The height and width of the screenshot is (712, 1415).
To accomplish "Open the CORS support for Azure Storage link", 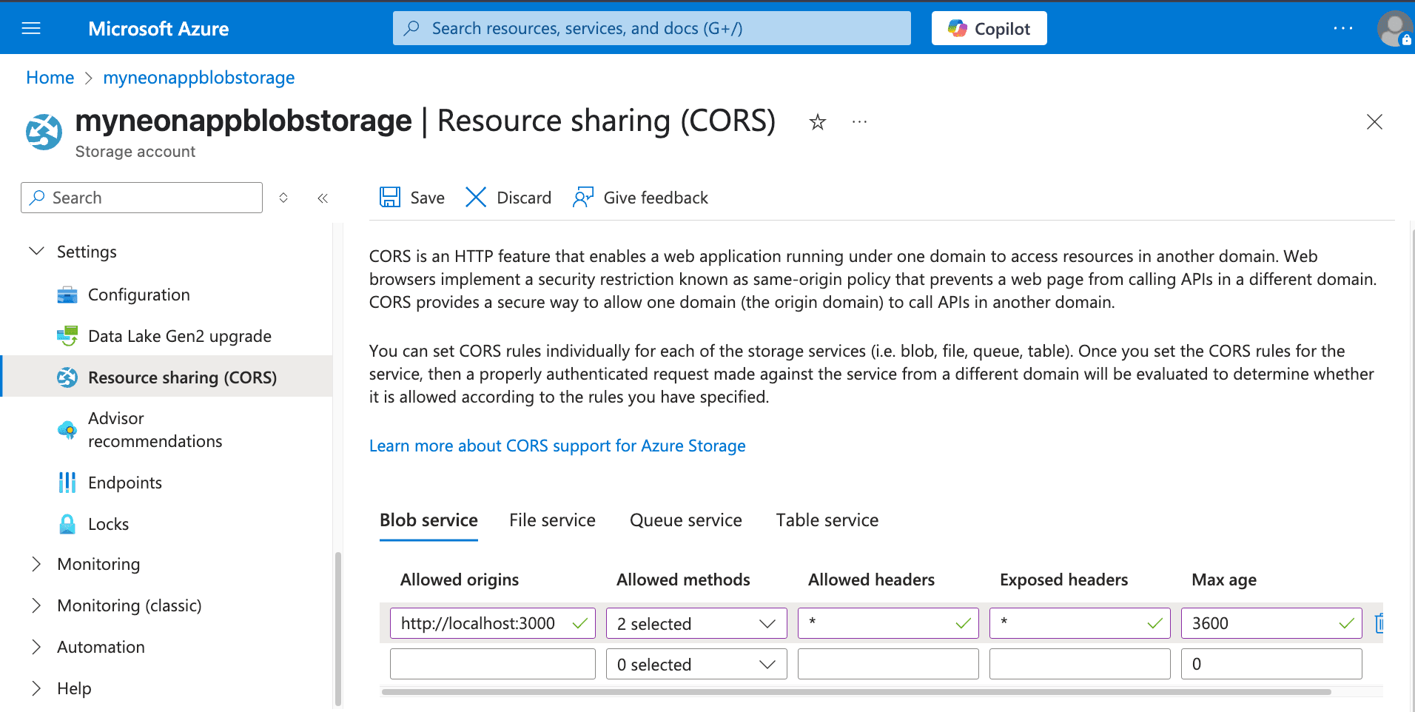I will coord(557,445).
